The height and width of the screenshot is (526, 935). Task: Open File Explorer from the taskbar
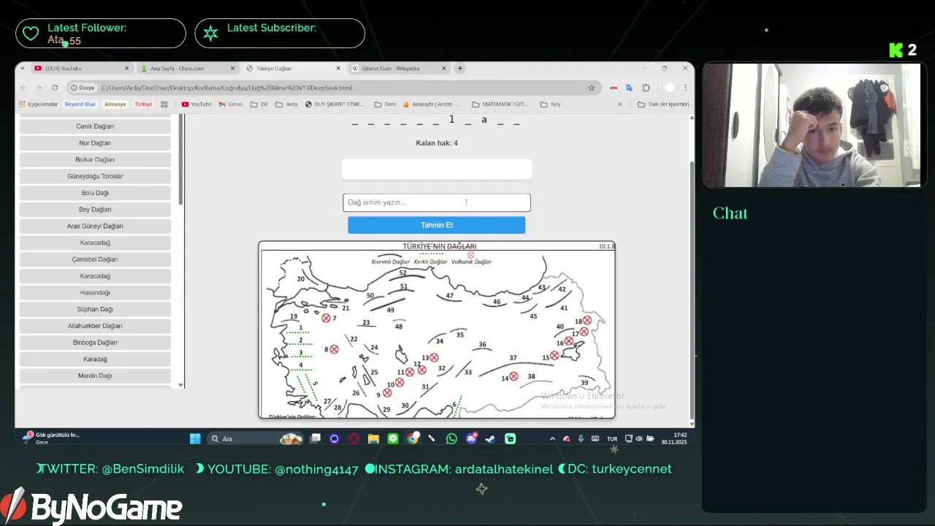pos(373,438)
